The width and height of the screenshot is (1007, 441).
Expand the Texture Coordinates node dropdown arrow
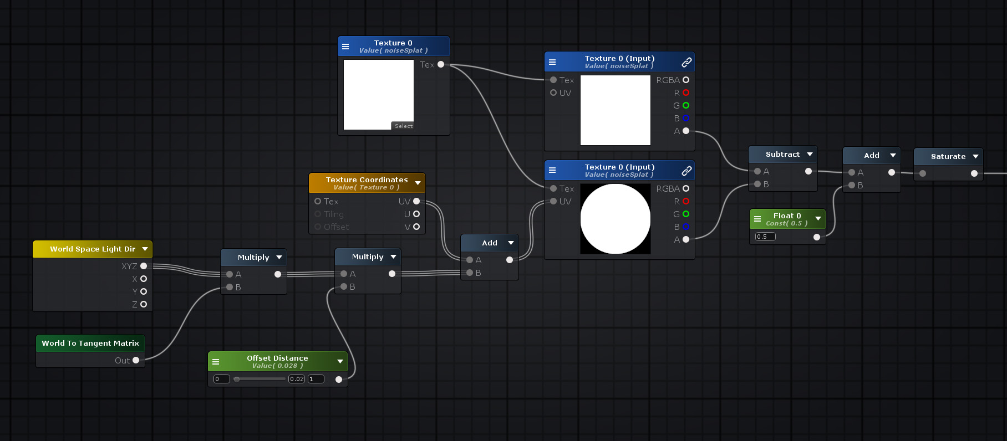click(x=418, y=183)
